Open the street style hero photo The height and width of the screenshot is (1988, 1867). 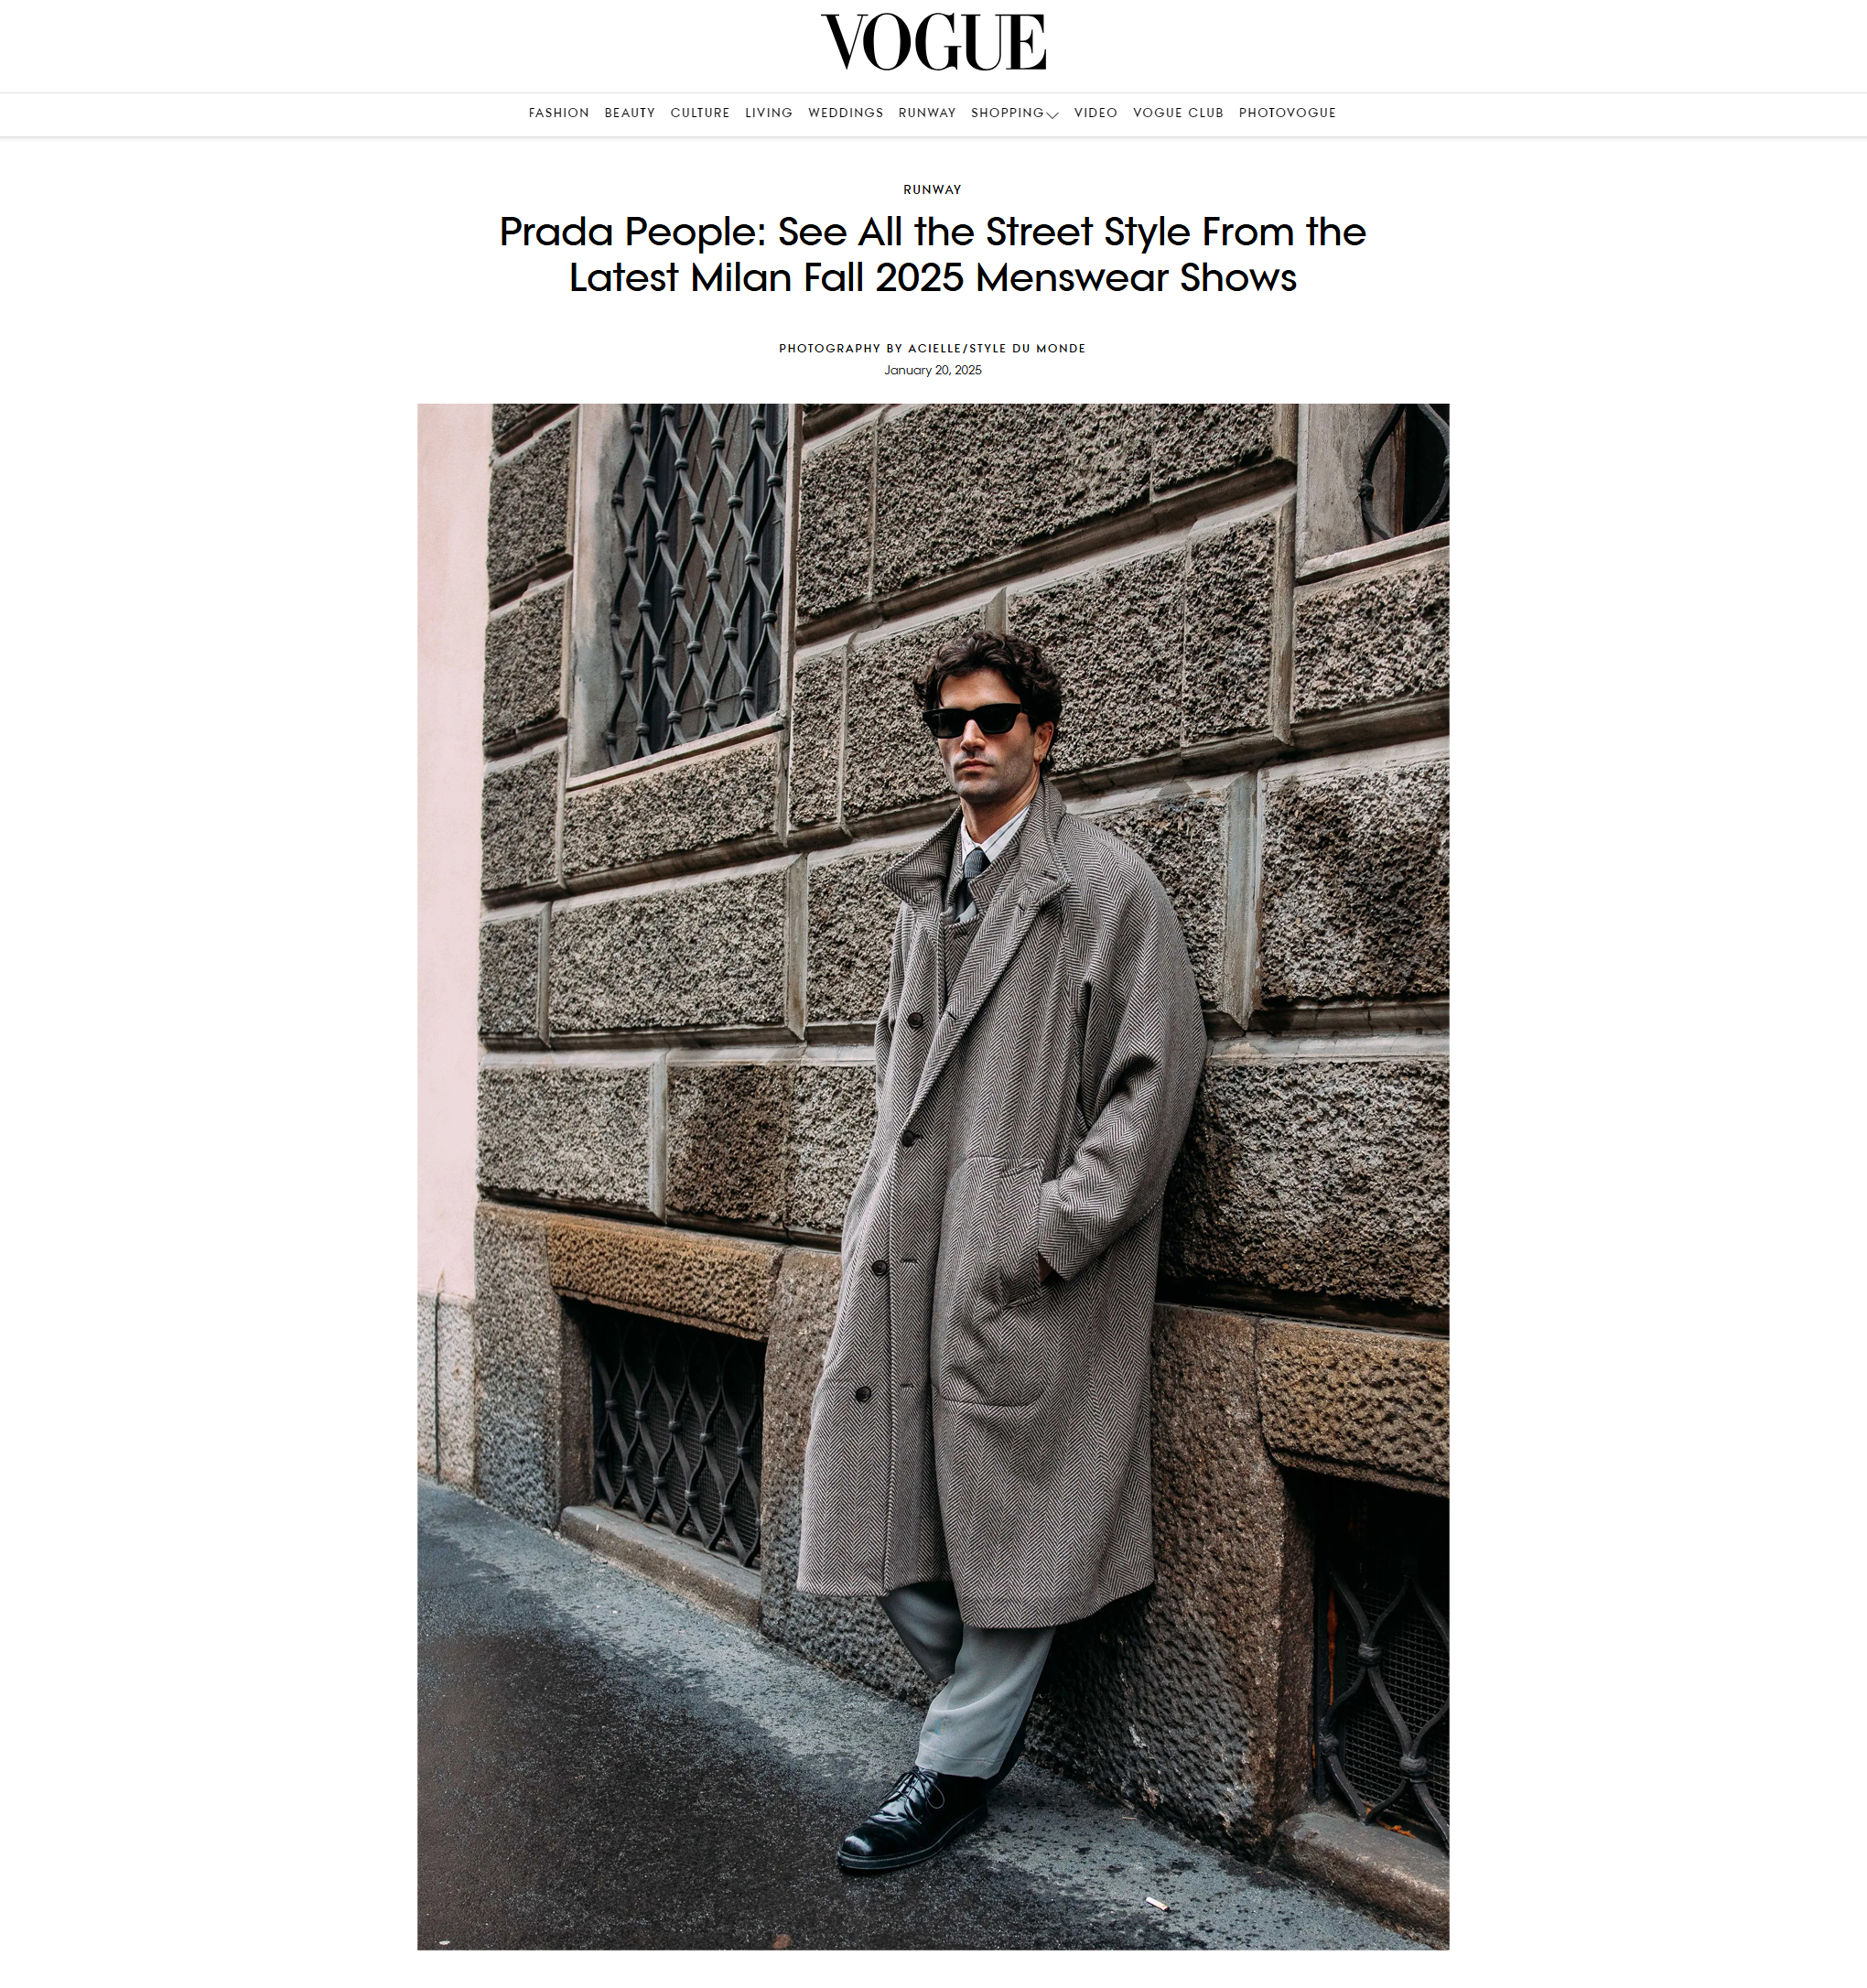(933, 1177)
